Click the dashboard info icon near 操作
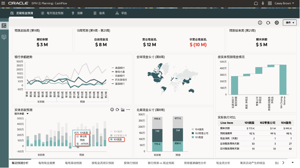 click(x=260, y=23)
